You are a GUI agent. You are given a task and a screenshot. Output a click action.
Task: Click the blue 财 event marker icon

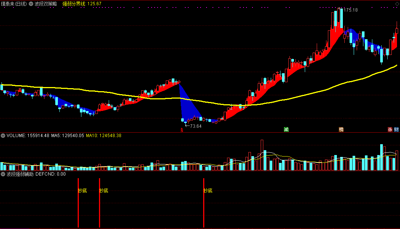(396, 129)
